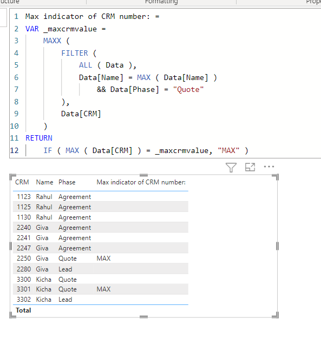
Task: Click MAX value in the 2250 row
Action: coord(103,258)
